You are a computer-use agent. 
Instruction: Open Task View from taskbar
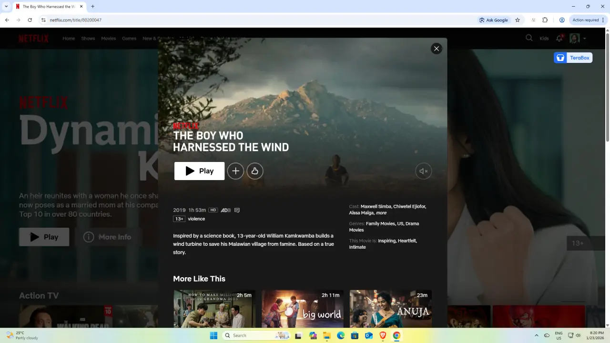click(x=298, y=335)
